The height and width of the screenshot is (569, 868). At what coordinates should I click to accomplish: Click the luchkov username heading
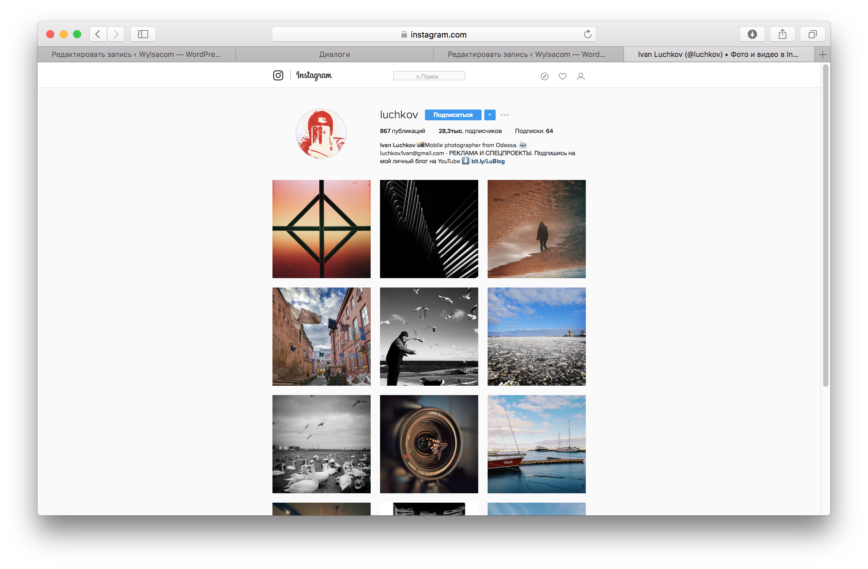coord(399,115)
